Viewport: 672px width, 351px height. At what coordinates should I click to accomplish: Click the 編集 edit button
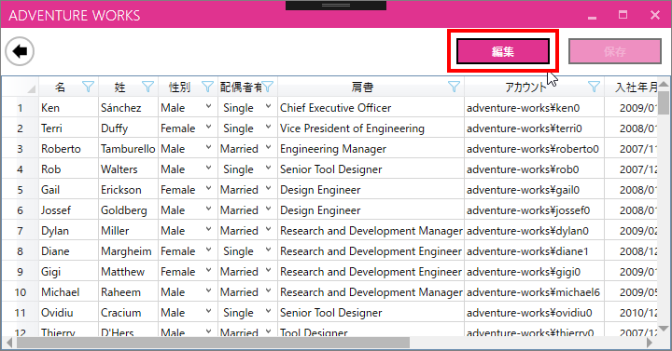click(x=503, y=52)
